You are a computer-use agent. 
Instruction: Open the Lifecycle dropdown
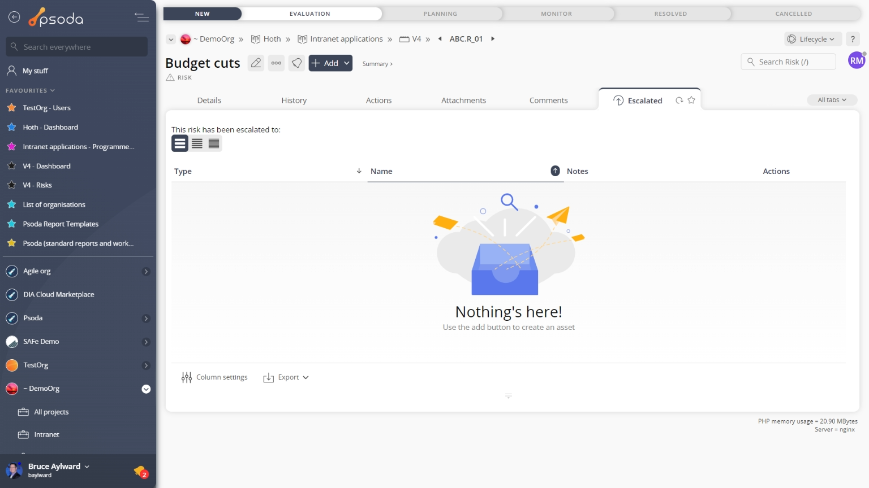tap(813, 39)
